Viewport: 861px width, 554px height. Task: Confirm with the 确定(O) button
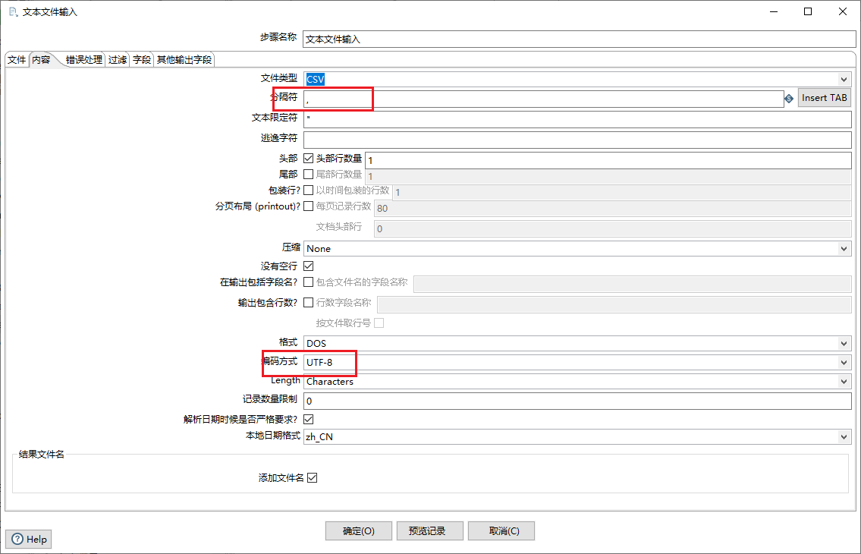coord(359,531)
